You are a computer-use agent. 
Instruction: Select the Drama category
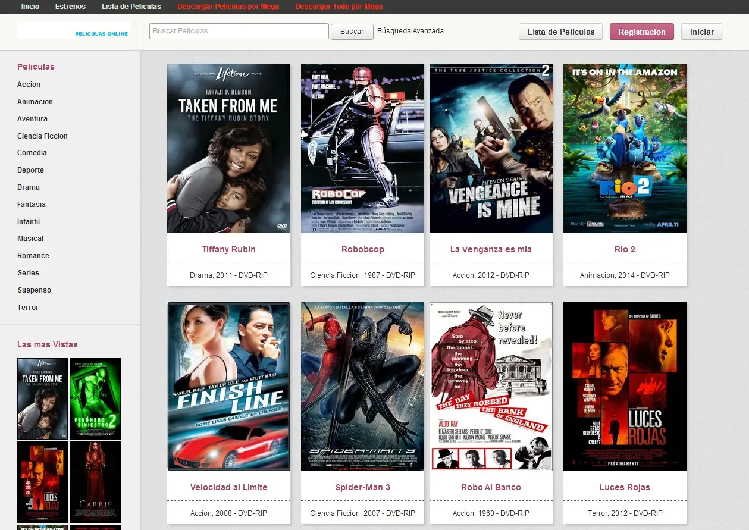pos(29,187)
